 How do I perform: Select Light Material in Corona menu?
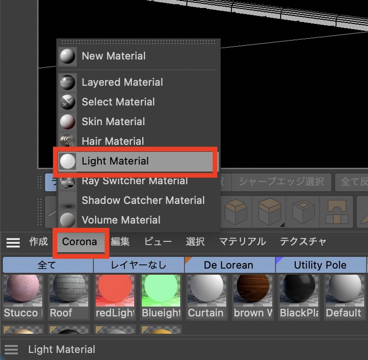click(138, 161)
